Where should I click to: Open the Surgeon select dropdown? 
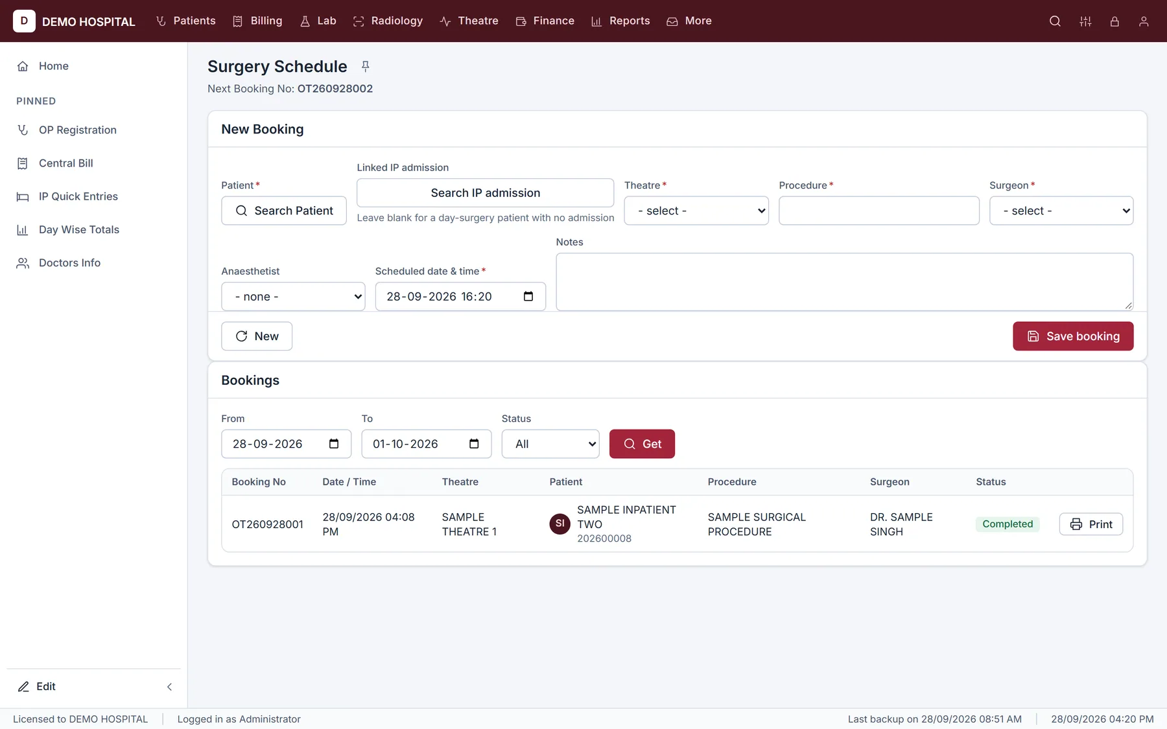click(x=1061, y=211)
